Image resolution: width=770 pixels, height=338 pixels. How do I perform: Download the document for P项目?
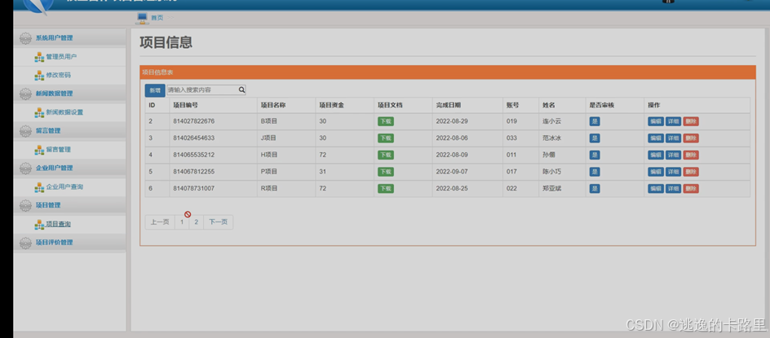(386, 172)
